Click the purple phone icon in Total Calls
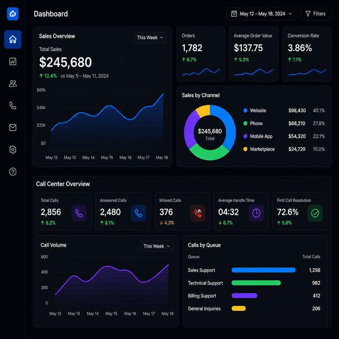Screen dimensions: 339x339 point(79,213)
